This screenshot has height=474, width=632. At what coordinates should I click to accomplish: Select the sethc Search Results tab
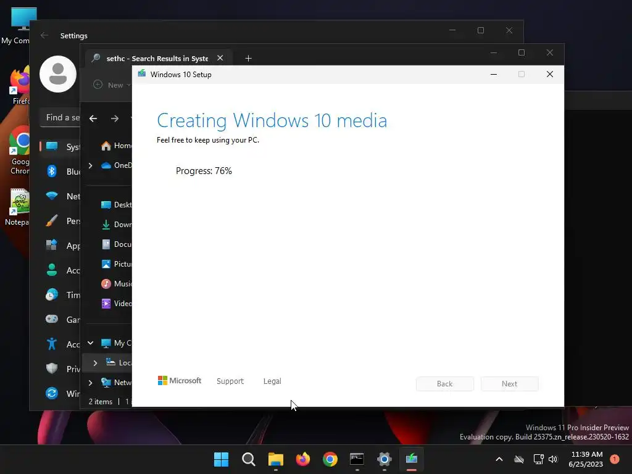point(157,59)
